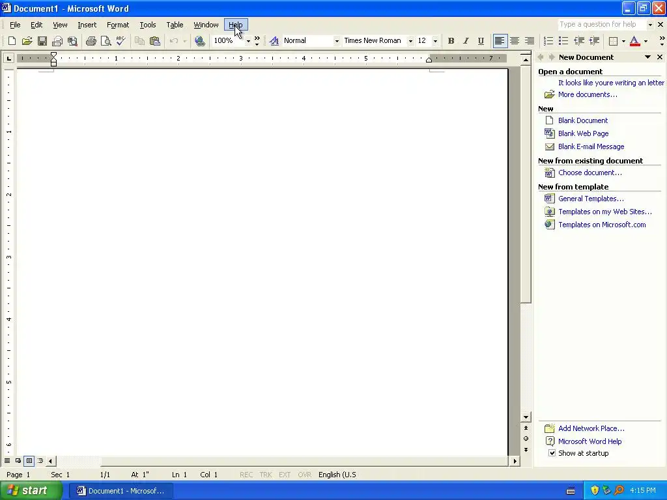Align text left
This screenshot has width=667, height=500.
500,41
